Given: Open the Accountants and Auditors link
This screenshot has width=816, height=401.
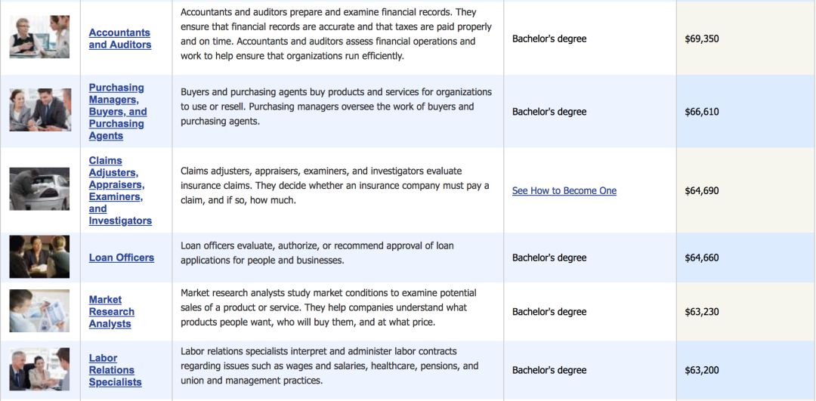Looking at the screenshot, I should coord(119,39).
